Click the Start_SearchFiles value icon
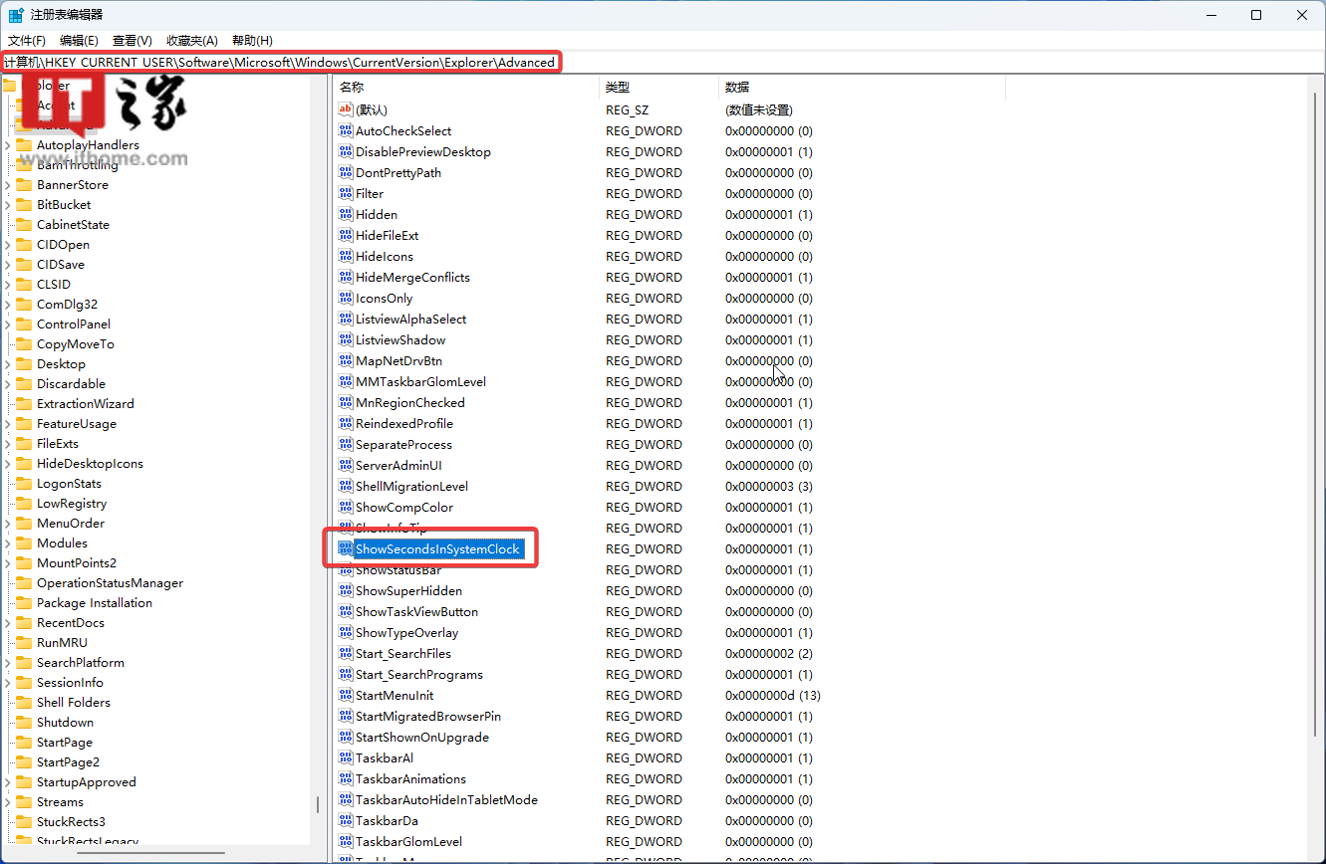The image size is (1326, 864). coord(346,653)
